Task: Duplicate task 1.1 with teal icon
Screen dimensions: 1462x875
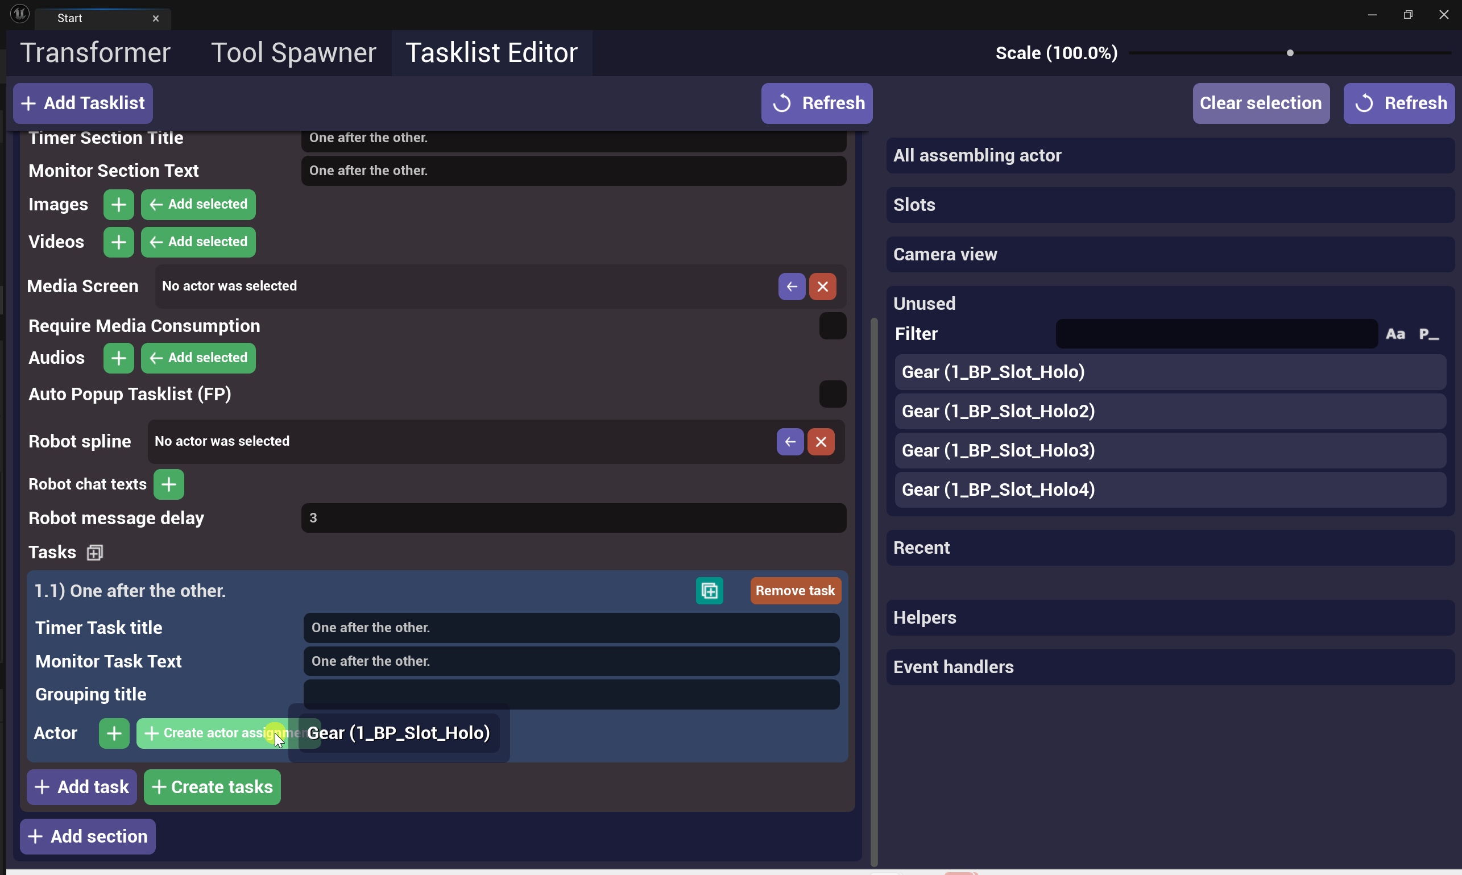Action: [x=709, y=591]
